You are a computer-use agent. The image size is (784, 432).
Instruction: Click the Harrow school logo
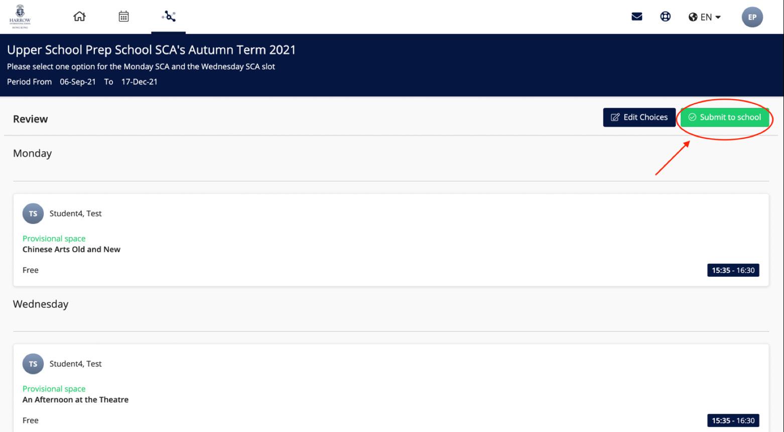click(x=20, y=17)
